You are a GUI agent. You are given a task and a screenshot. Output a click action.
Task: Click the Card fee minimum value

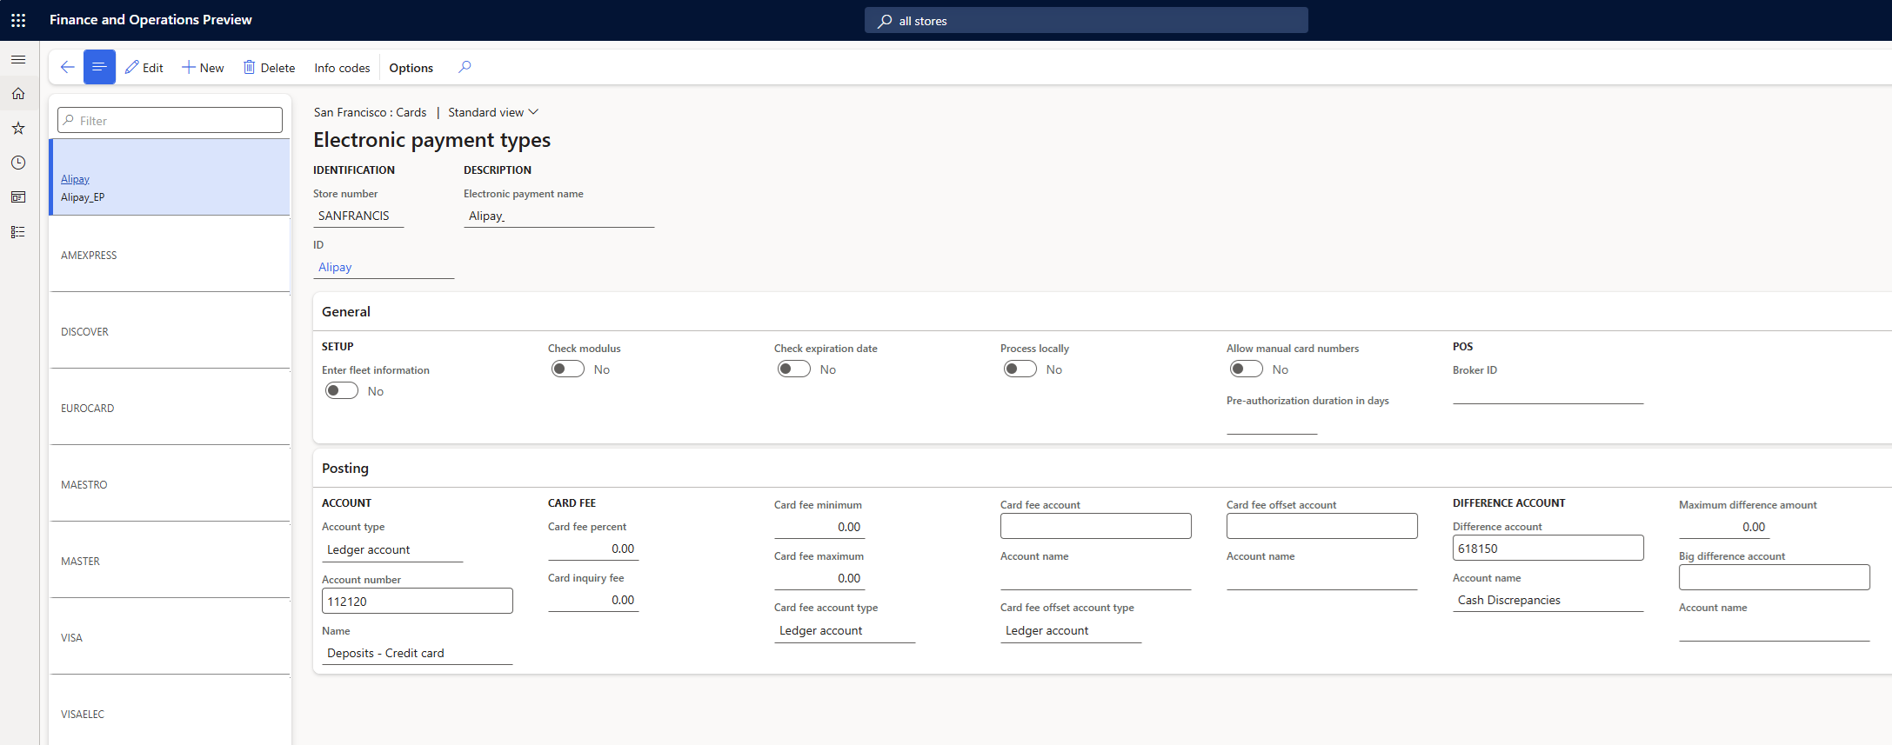(x=819, y=528)
